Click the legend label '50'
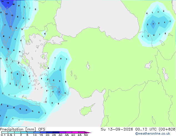The width and height of the screenshot is (176, 136). click(86, 135)
